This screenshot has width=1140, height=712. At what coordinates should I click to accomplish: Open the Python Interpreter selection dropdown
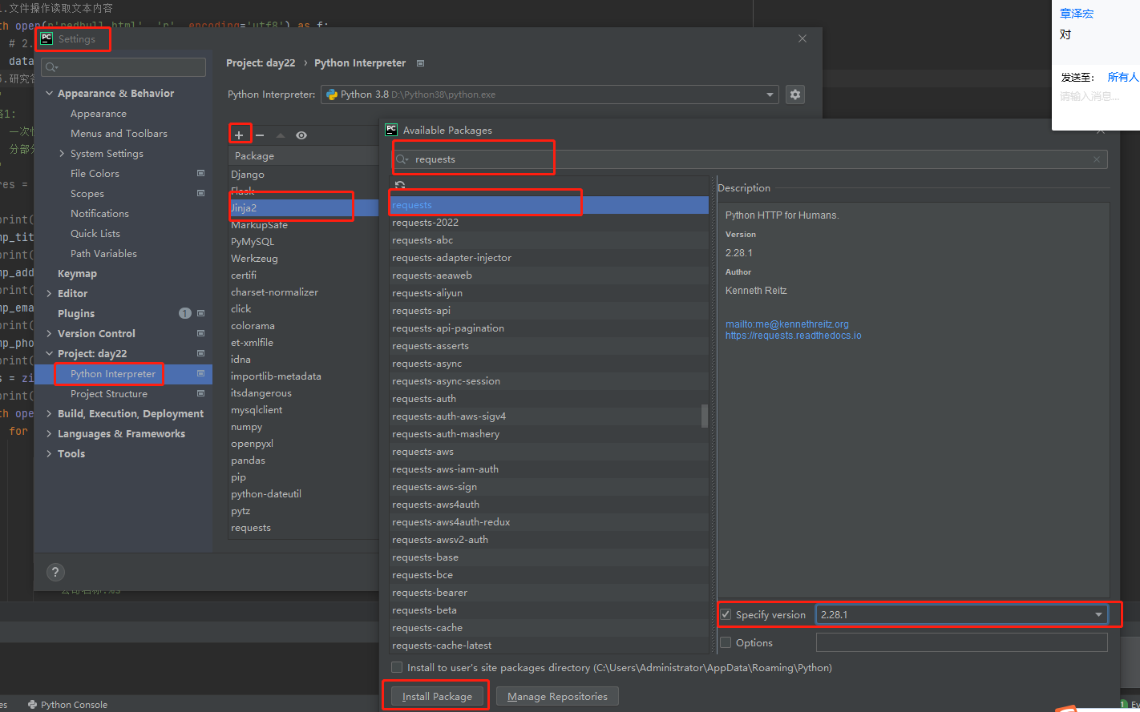(770, 95)
